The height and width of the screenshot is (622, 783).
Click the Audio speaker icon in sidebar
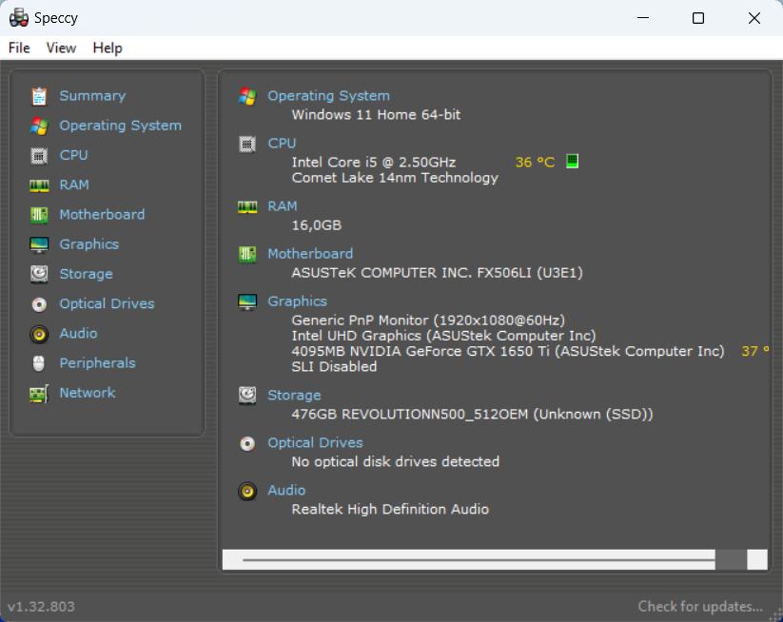point(39,334)
